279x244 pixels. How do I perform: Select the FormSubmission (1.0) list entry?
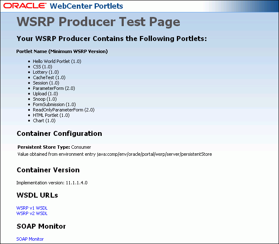pos(54,104)
